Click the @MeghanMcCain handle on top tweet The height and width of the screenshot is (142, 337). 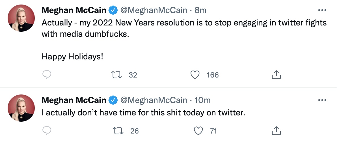154,10
